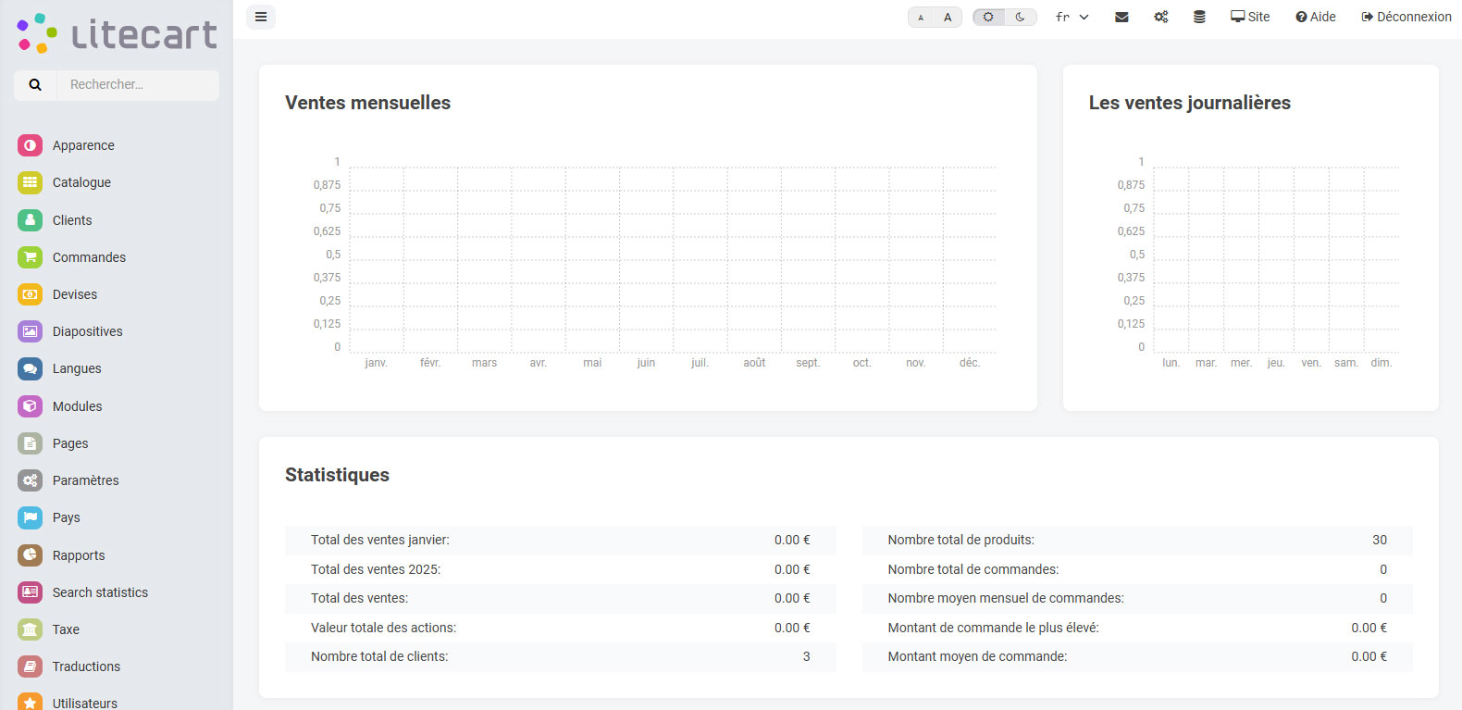Open the Aide help link
Viewport: 1462px width, 710px height.
(x=1316, y=17)
